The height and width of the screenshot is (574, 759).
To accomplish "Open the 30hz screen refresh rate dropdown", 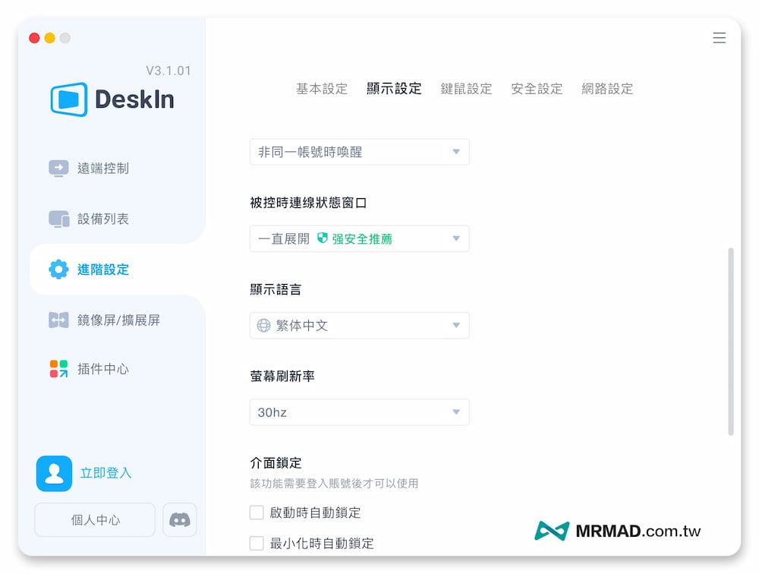I will (359, 412).
